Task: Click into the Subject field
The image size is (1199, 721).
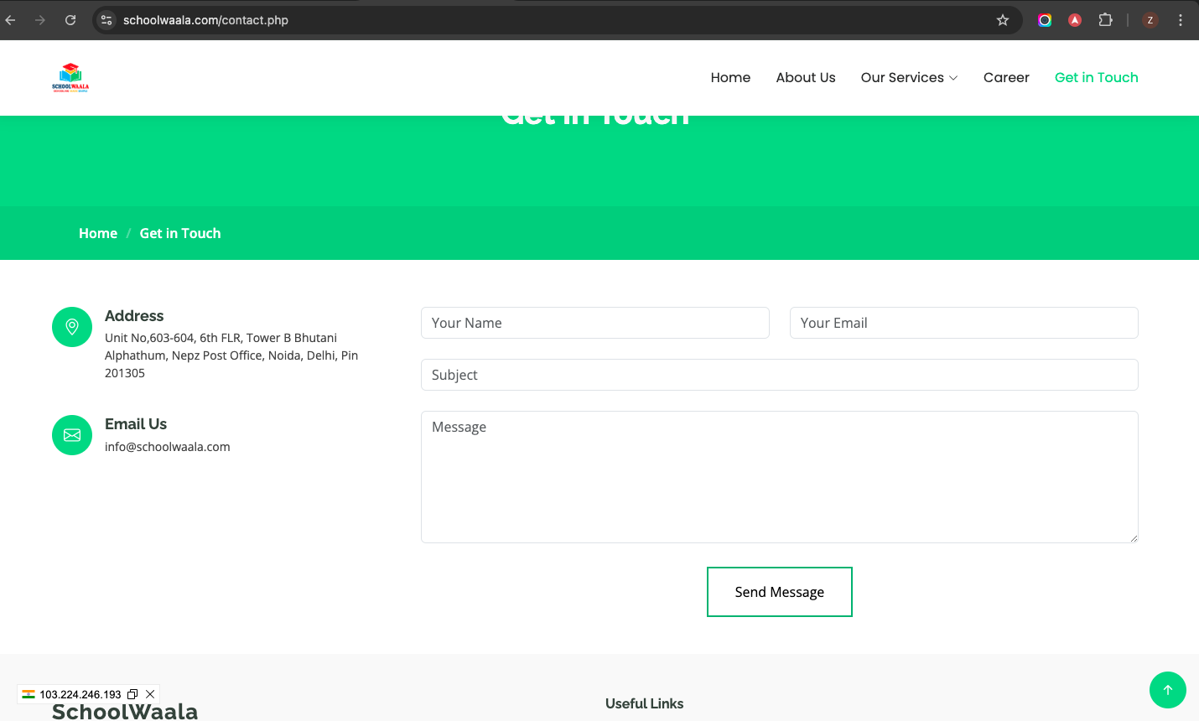Action: pos(779,375)
